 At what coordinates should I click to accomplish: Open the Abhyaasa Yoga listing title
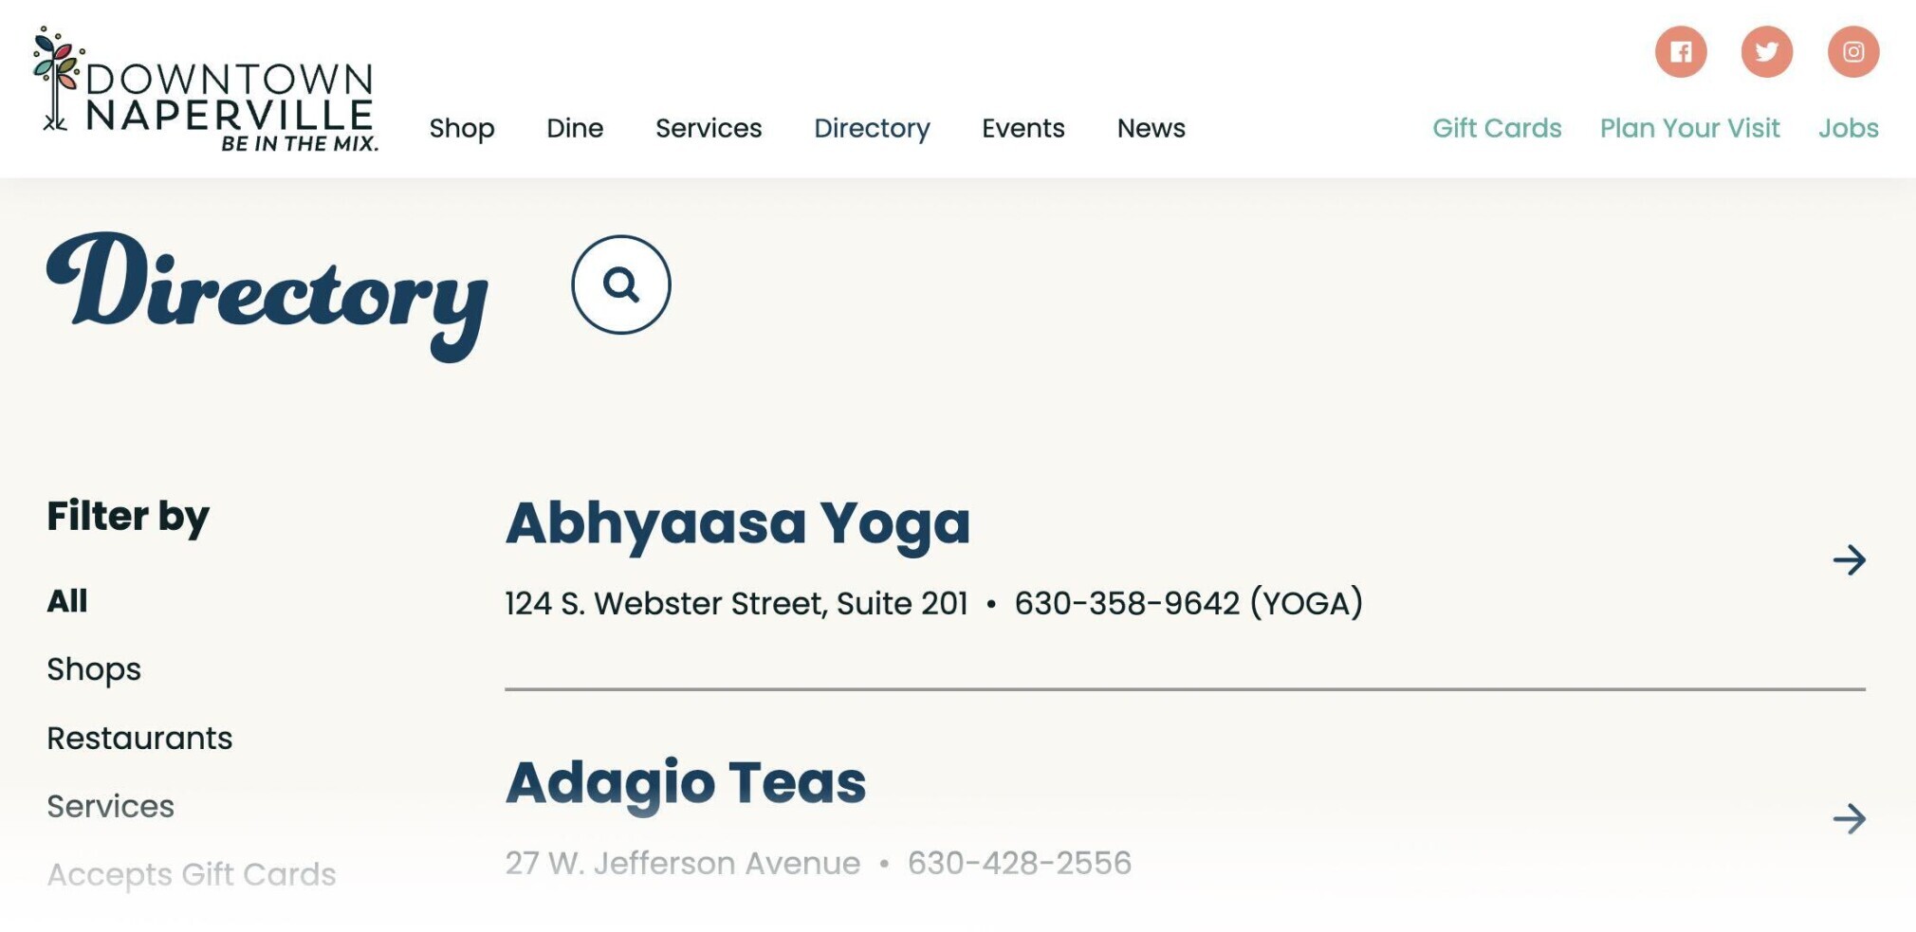point(738,522)
